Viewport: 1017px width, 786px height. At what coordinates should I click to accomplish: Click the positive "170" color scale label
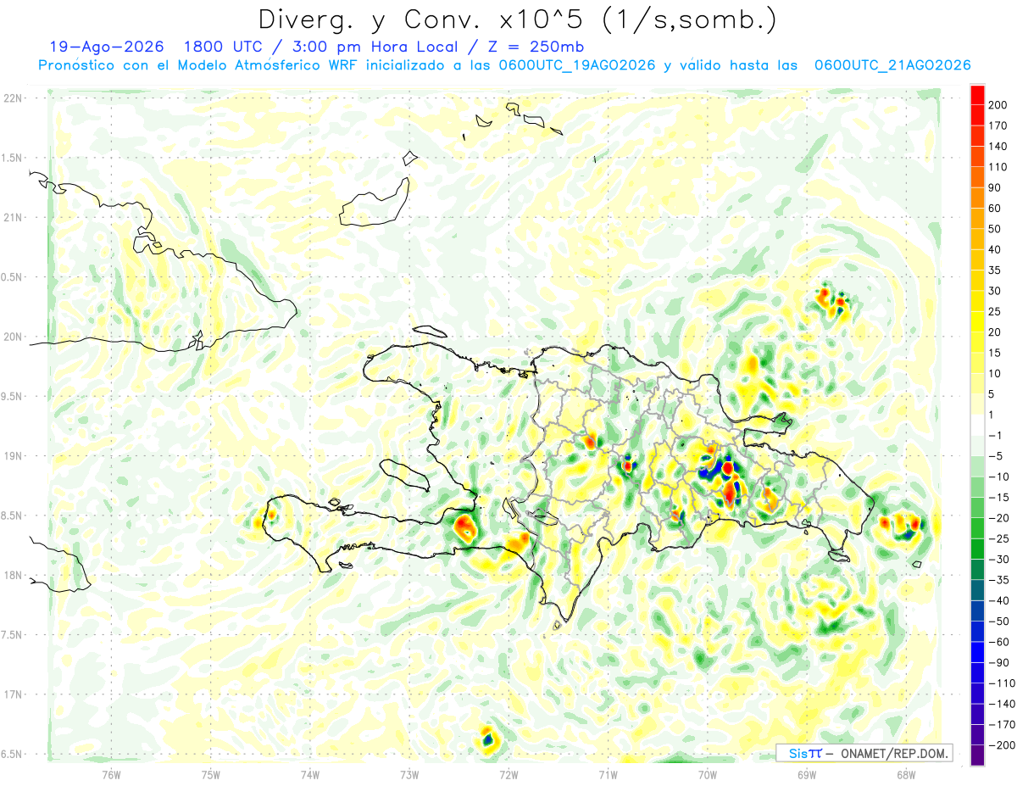998,125
